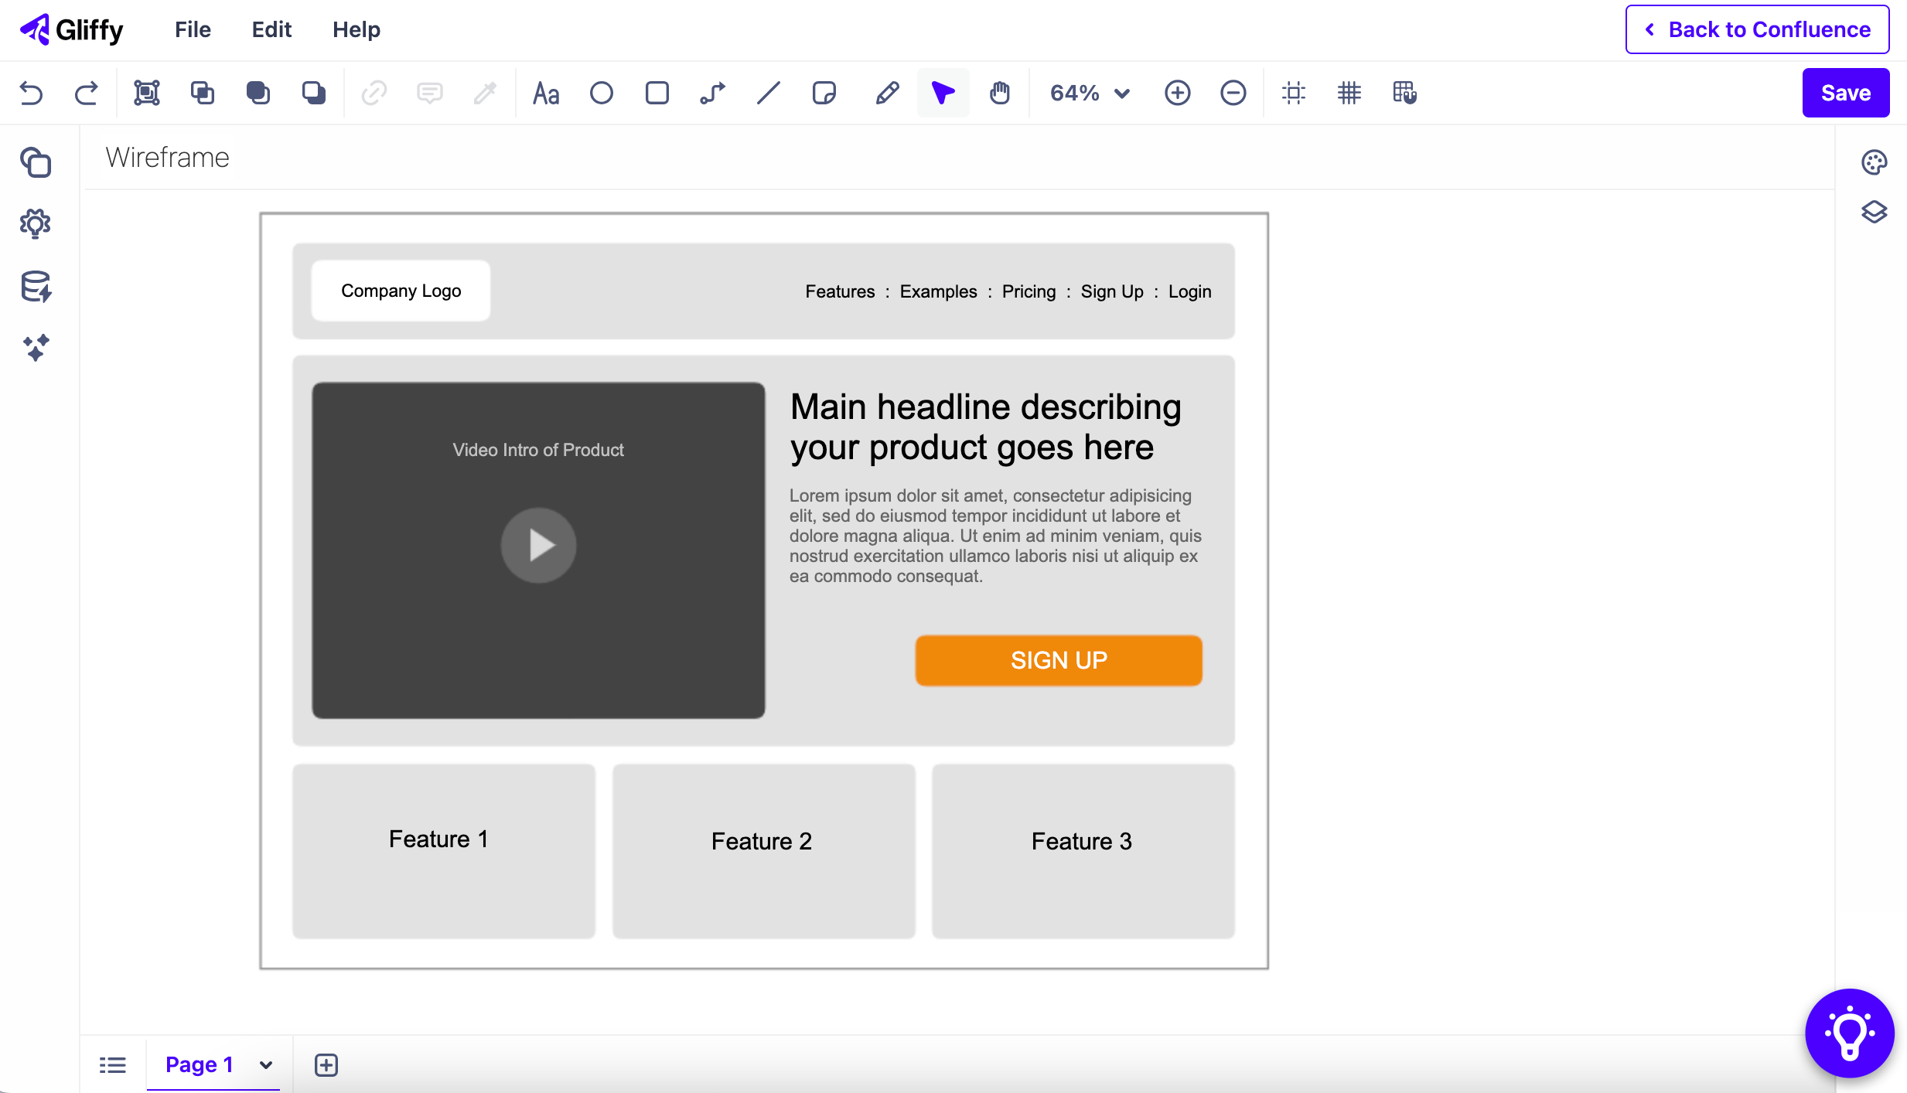This screenshot has height=1093, width=1907.
Task: Select the video play button shape
Action: coord(539,545)
